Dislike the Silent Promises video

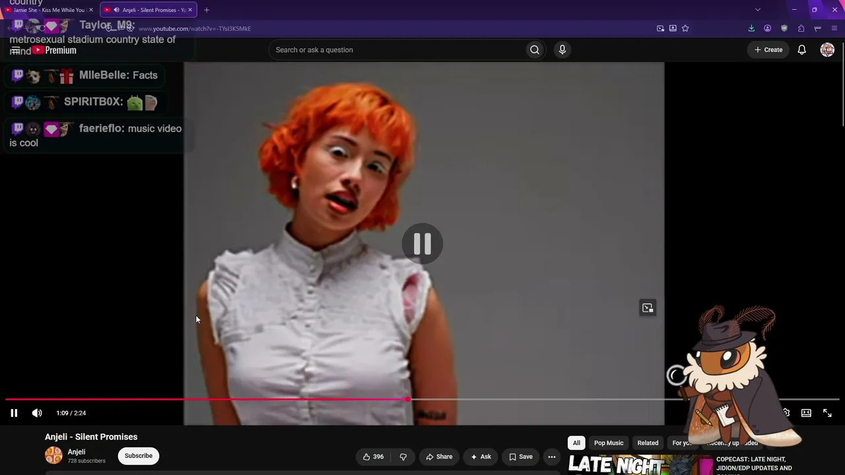403,457
